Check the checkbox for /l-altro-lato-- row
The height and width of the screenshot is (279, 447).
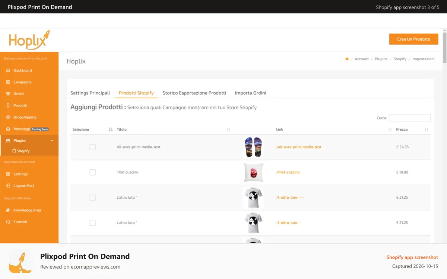click(92, 223)
